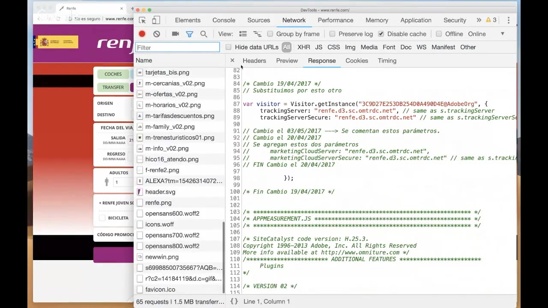Filter requests by JS
The image size is (548, 308).
pyautogui.click(x=319, y=47)
